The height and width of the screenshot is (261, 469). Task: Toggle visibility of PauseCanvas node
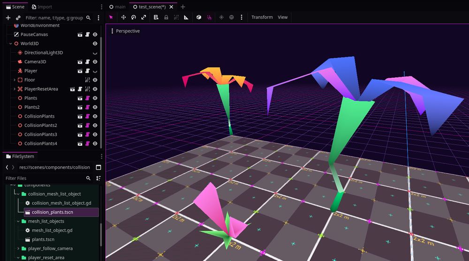click(x=95, y=35)
